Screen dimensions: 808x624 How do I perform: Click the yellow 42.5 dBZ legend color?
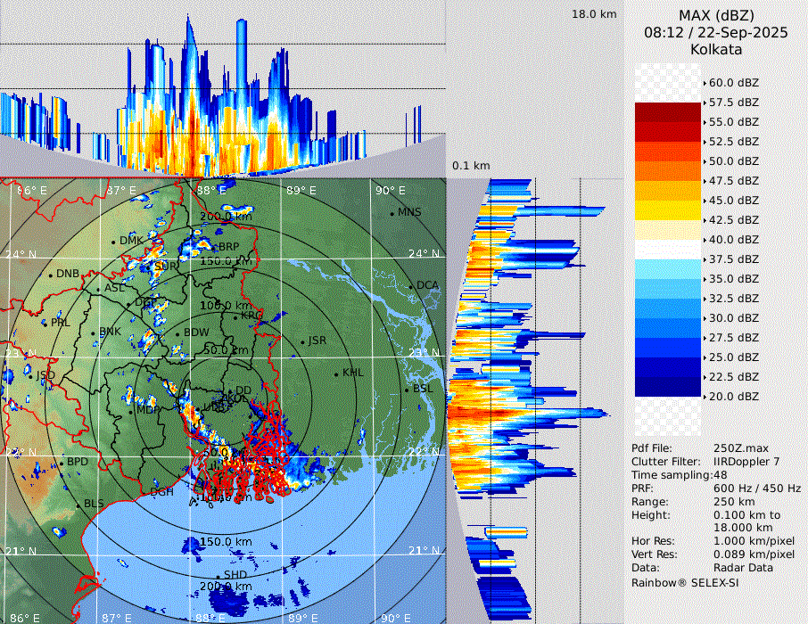click(668, 210)
